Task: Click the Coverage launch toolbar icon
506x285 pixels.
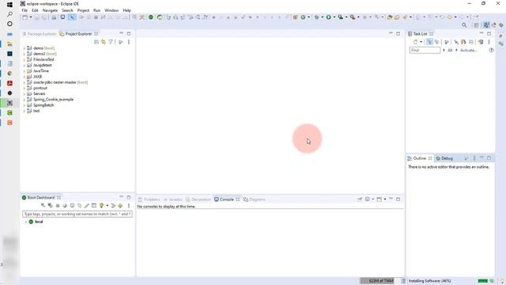Action: pyautogui.click(x=341, y=17)
